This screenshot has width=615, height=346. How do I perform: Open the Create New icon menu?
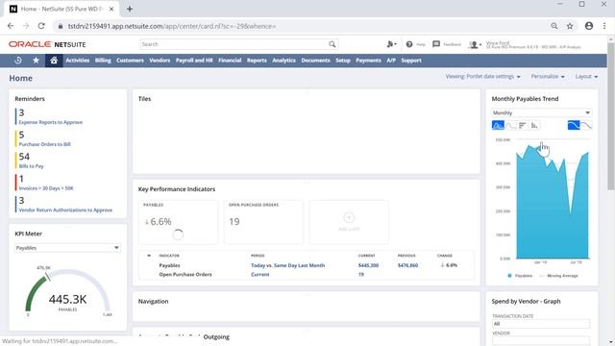(391, 44)
